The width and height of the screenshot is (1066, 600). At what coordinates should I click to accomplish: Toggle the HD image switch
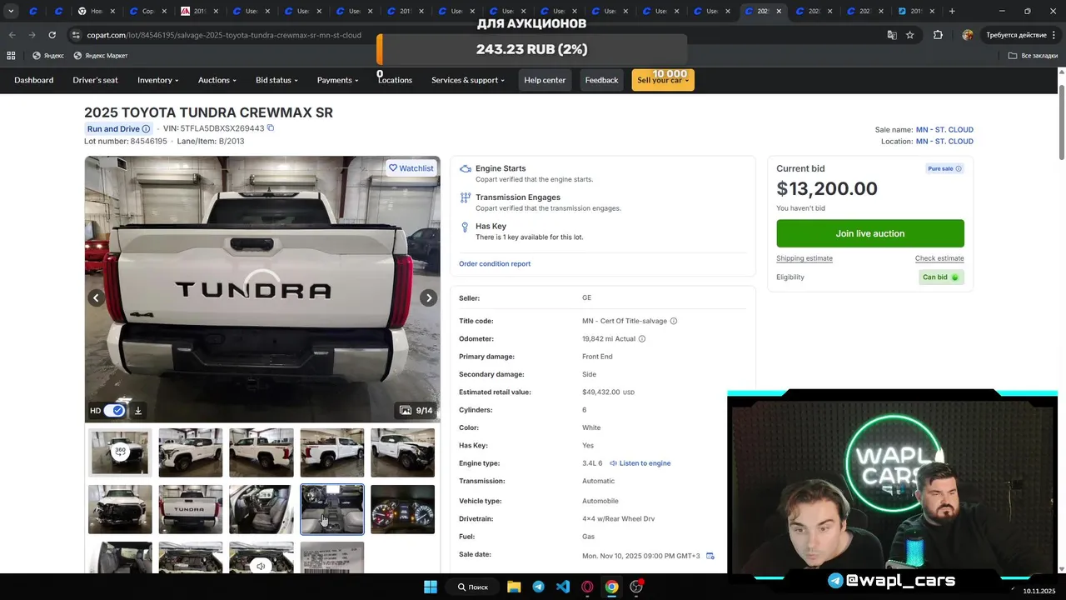coord(115,410)
